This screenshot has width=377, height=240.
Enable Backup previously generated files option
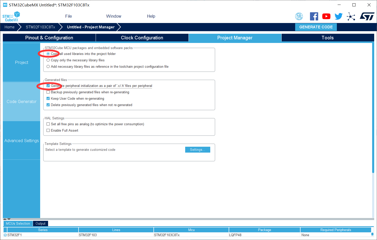(x=48, y=92)
